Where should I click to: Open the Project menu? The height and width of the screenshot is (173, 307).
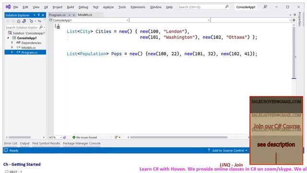58,7
